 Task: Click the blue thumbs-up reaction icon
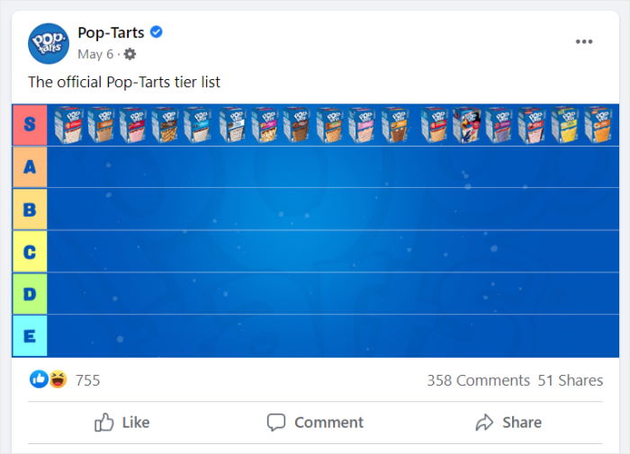[x=39, y=380]
